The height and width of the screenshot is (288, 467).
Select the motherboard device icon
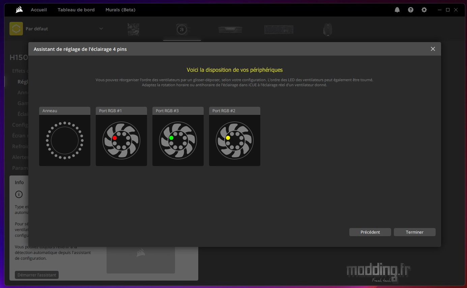point(134,29)
